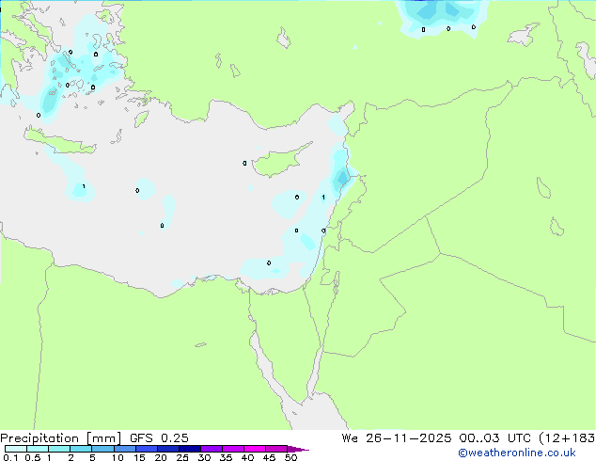This screenshot has height=461, width=596.
Task: Click the legend label '10'
Action: coord(118,457)
